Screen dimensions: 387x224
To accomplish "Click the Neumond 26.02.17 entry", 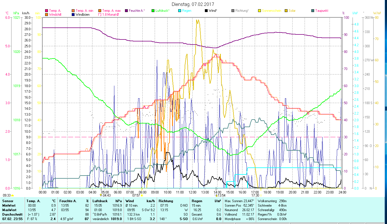I will coord(240,210).
